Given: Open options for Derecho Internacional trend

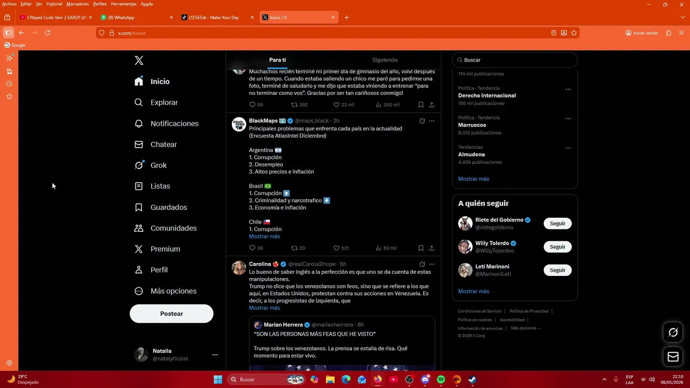Looking at the screenshot, I should (568, 89).
